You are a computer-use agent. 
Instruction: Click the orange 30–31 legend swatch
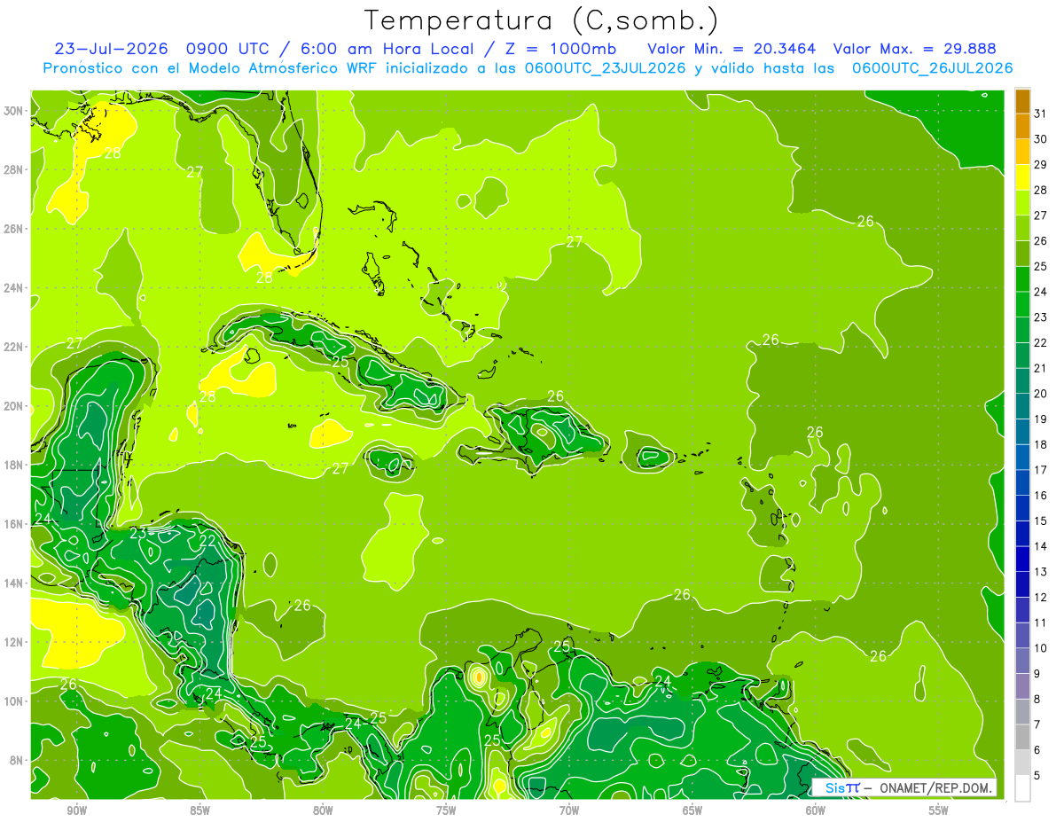pos(1022,127)
